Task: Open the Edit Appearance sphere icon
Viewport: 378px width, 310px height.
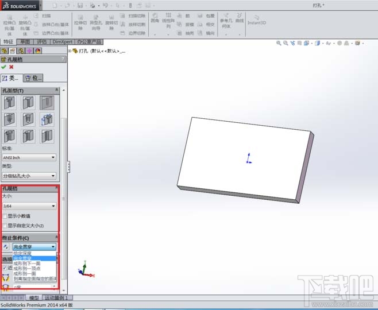Action: pyautogui.click(x=340, y=43)
